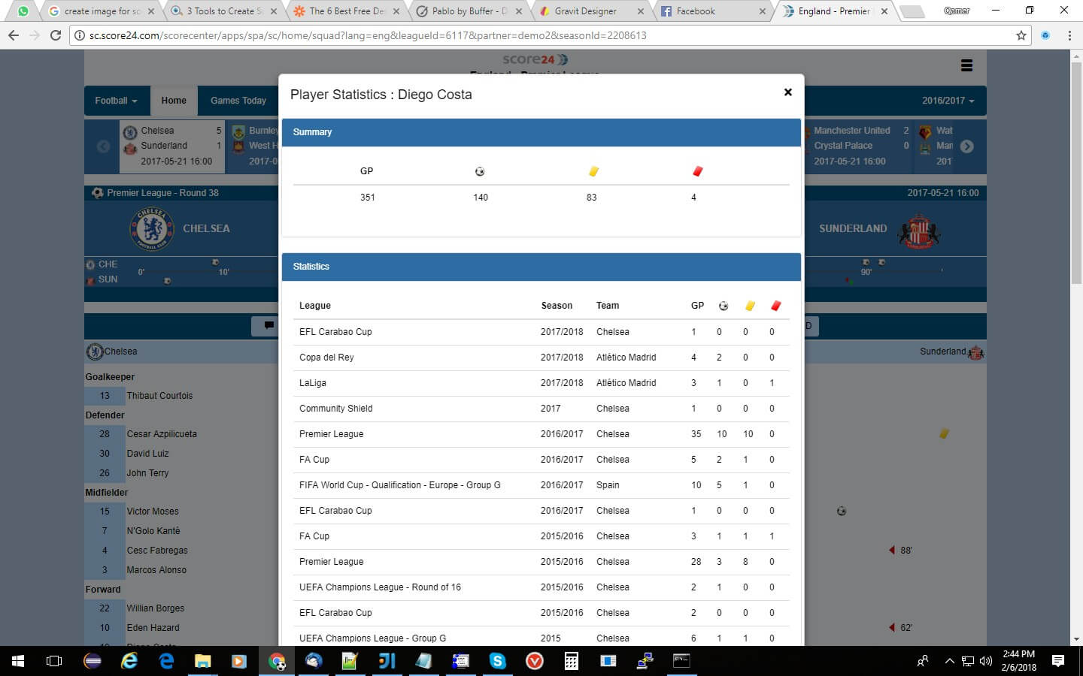Open the Games Today tab

click(x=238, y=100)
